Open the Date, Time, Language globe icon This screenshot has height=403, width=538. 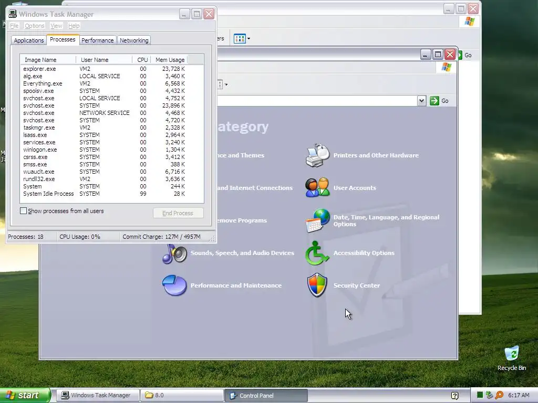(x=317, y=221)
